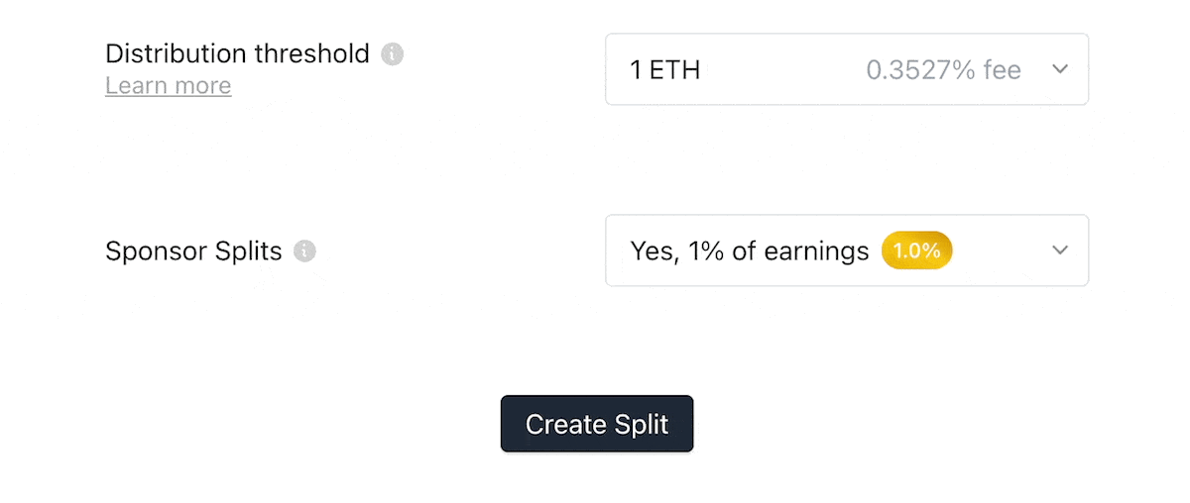This screenshot has height=503, width=1190.
Task: Follow the underlined Learn more text
Action: [x=169, y=85]
